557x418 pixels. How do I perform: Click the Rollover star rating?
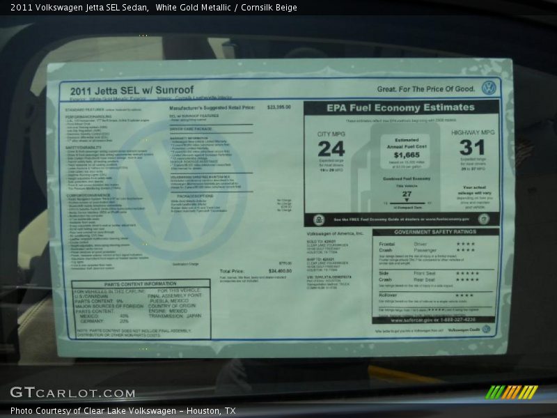click(464, 295)
